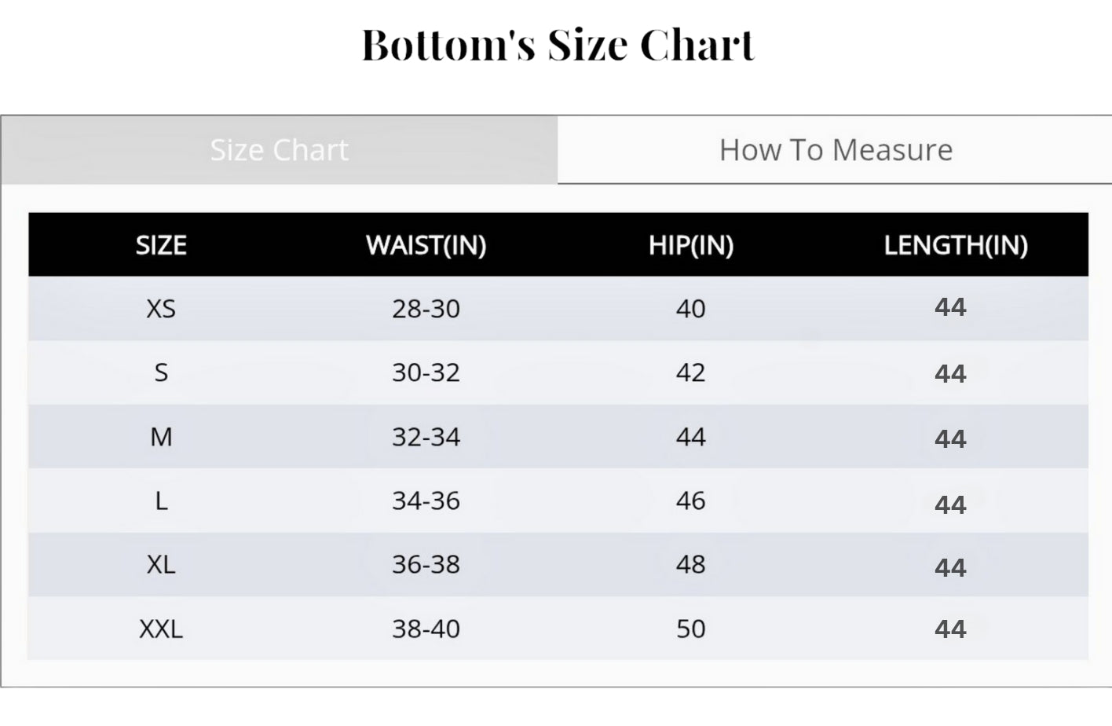Open the How To Measure tab
1112x726 pixels.
coord(836,150)
